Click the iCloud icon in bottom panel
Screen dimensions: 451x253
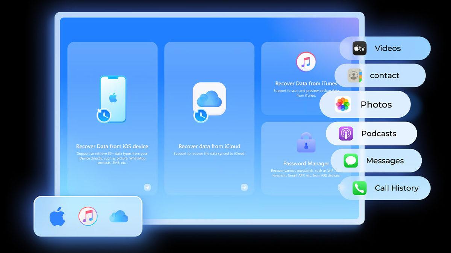click(x=119, y=217)
